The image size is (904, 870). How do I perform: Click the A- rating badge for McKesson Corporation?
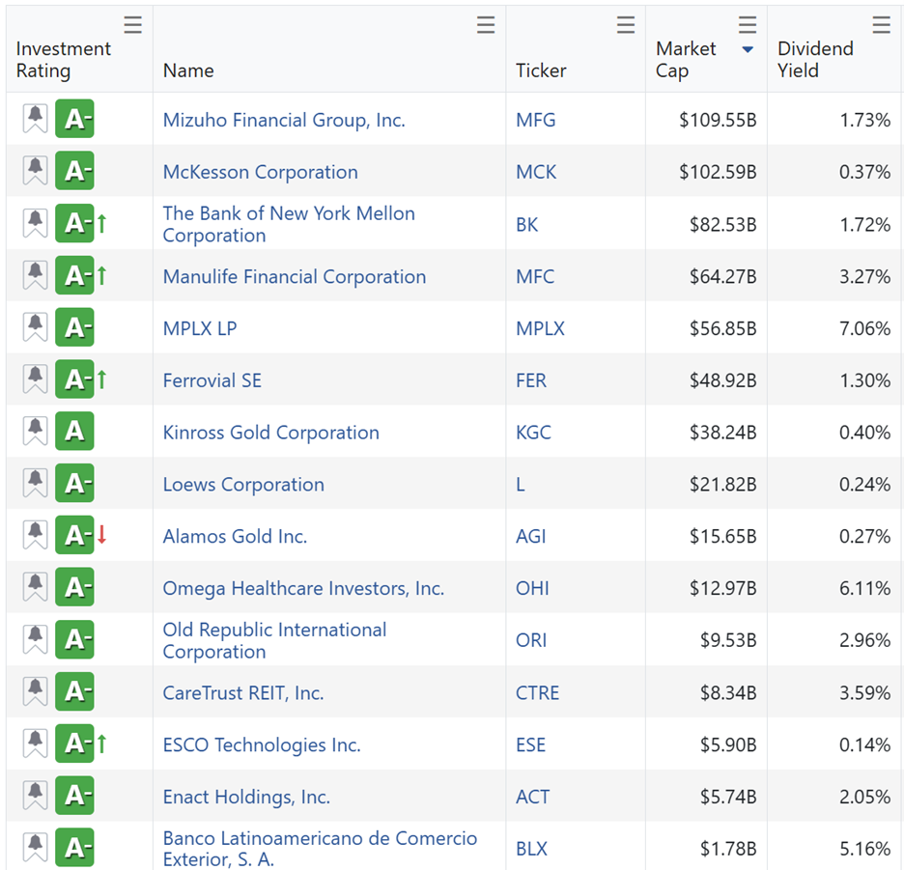point(74,172)
